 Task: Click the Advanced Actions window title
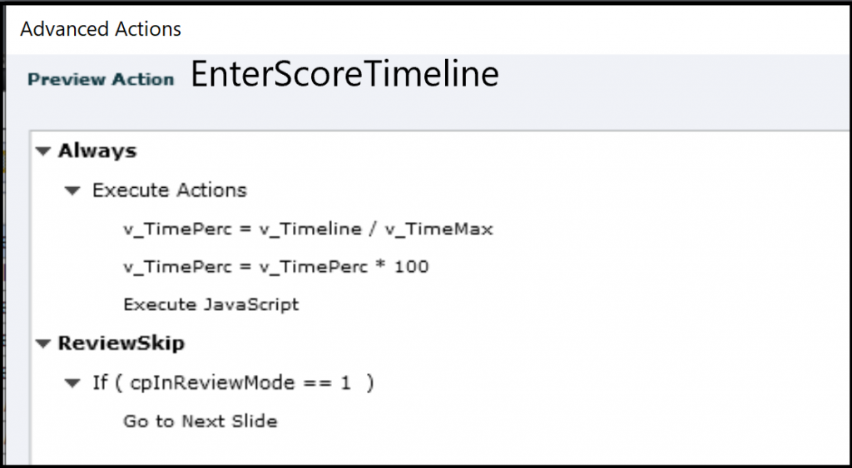tap(101, 29)
